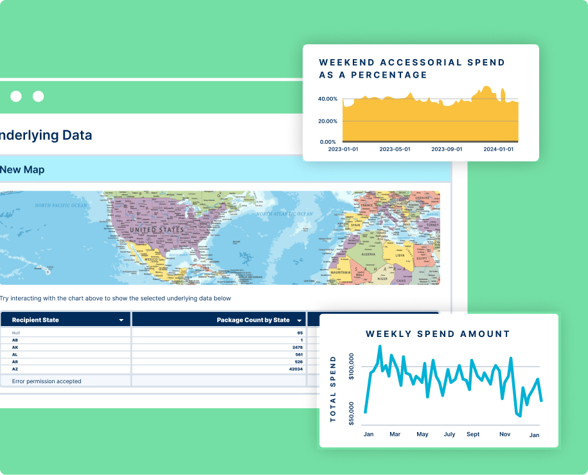Click United States on the map
The height and width of the screenshot is (475, 588).
coord(157,230)
